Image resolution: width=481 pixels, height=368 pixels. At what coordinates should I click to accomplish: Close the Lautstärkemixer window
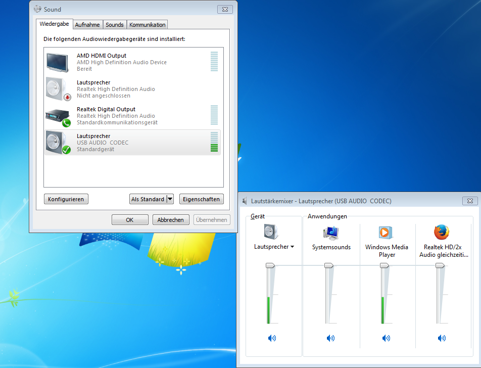(x=470, y=201)
